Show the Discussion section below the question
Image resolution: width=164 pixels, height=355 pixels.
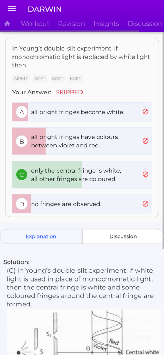pyautogui.click(x=123, y=236)
